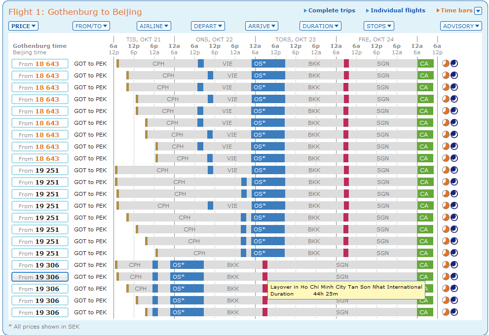
Task: Select the From 18 643 price in first row
Action: tap(39, 64)
